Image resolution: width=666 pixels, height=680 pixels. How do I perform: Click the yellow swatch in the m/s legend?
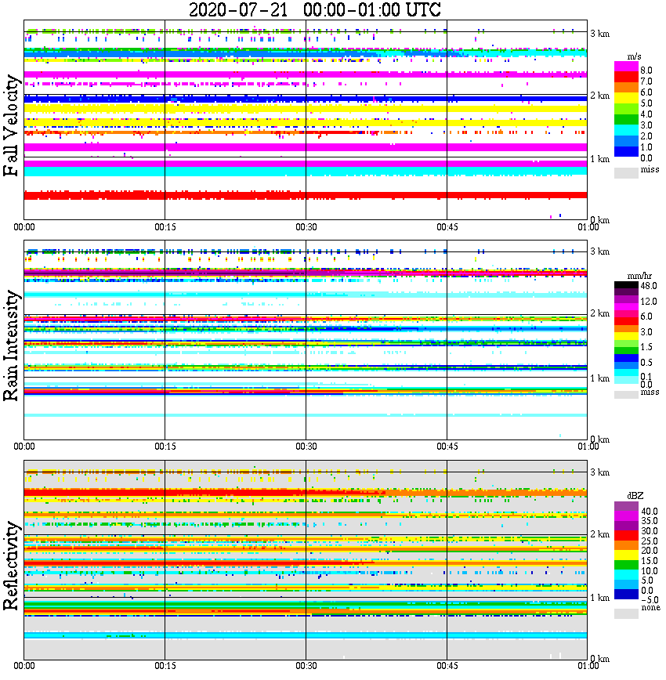626,99
